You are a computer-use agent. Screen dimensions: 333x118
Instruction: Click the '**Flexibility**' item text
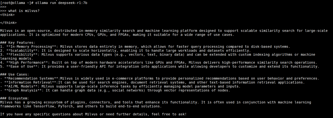tap(22, 55)
